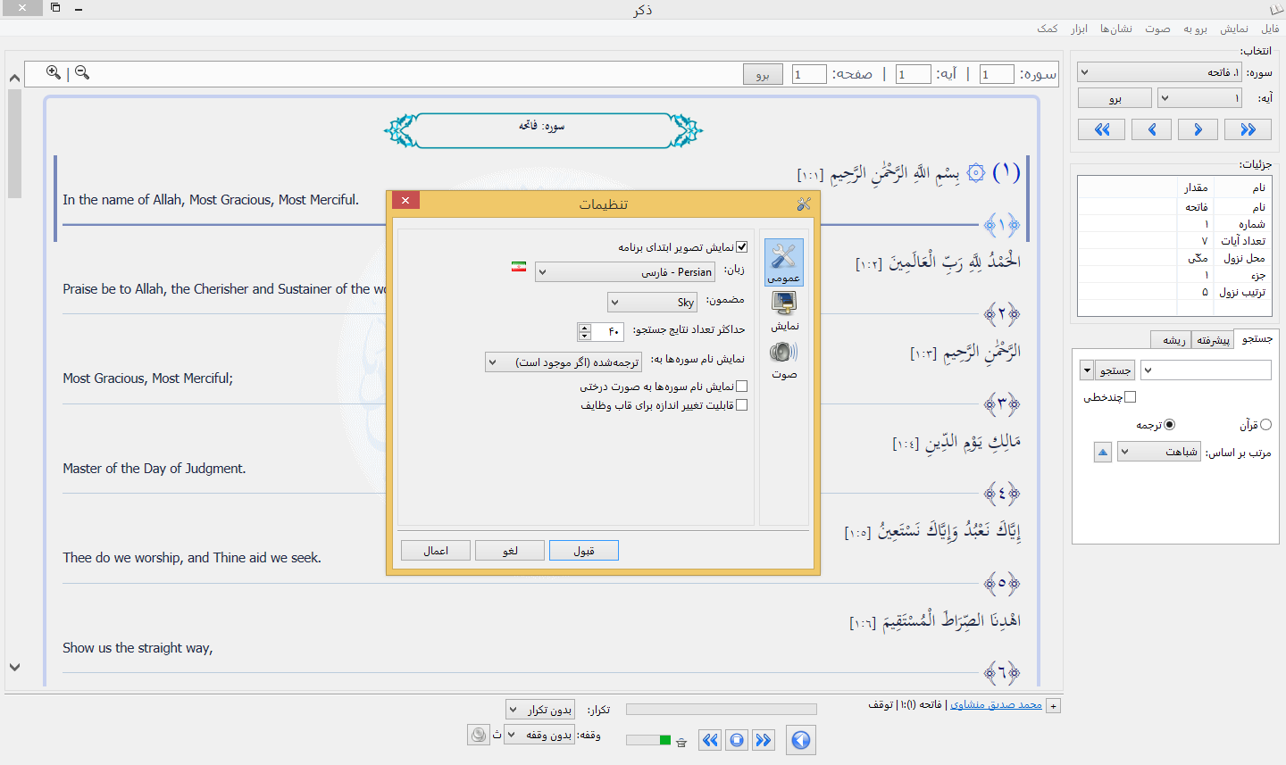
Task: Enable resizable task pane checkbox
Action: pyautogui.click(x=742, y=405)
